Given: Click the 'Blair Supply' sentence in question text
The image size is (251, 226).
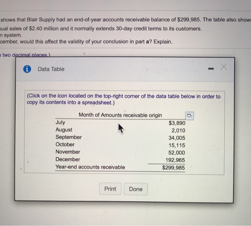Looking at the screenshot, I should [x=125, y=20].
